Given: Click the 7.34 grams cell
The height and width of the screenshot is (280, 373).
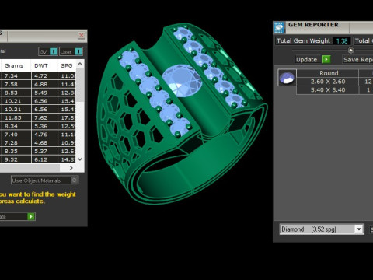Looking at the screenshot, I should [x=16, y=75].
